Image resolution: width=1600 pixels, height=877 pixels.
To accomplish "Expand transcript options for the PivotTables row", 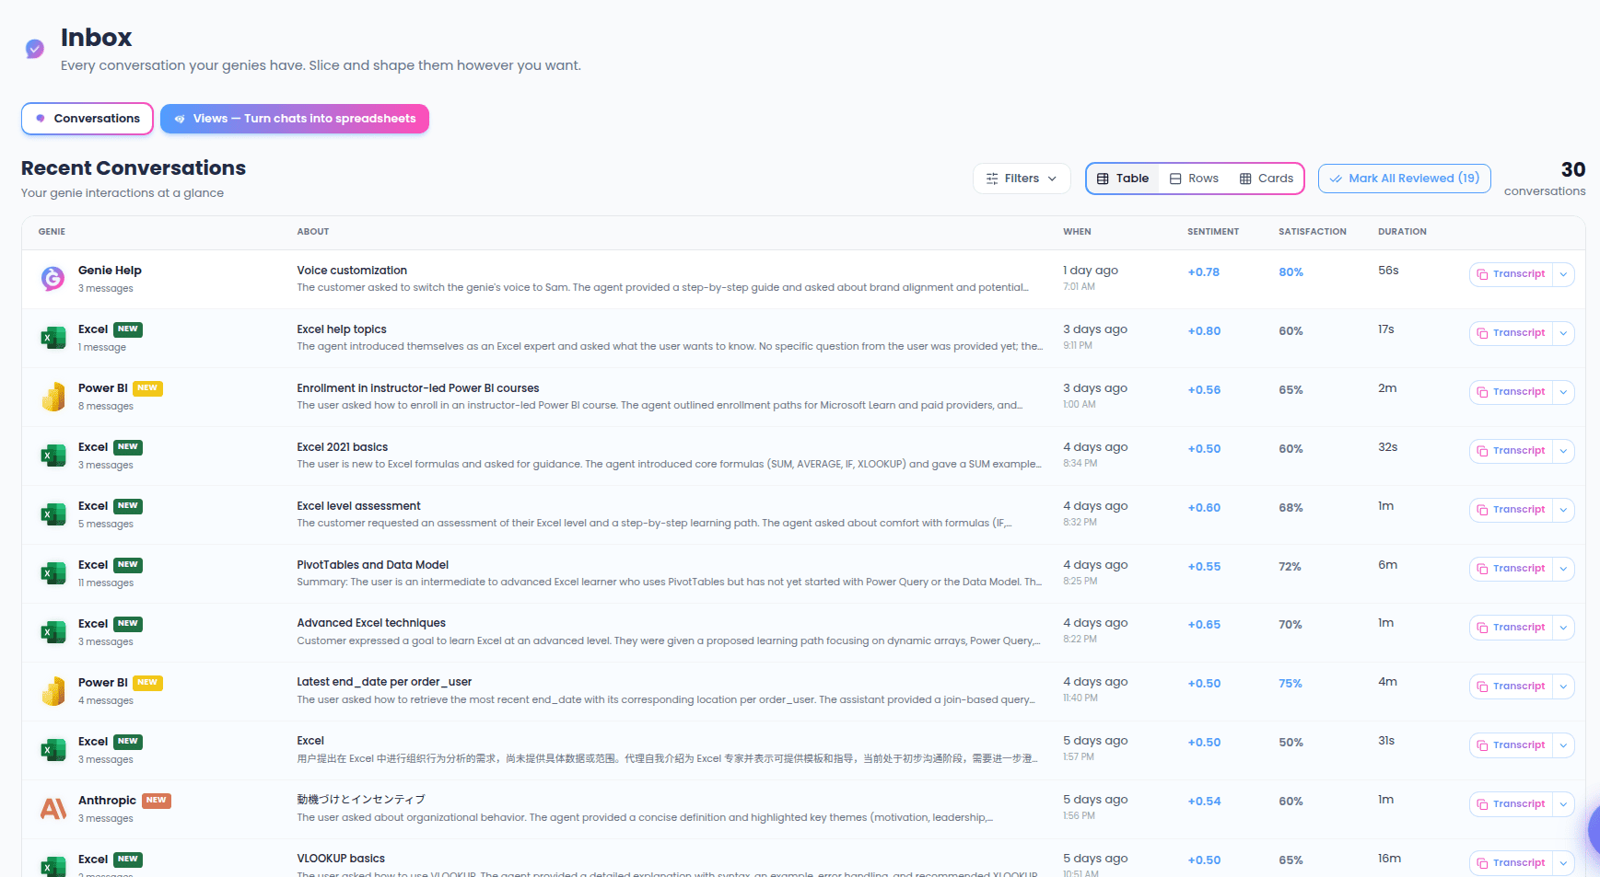I will 1563,569.
